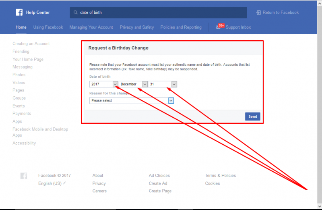The image size is (322, 210).
Task: Open the Messaging topic
Action: pos(23,67)
